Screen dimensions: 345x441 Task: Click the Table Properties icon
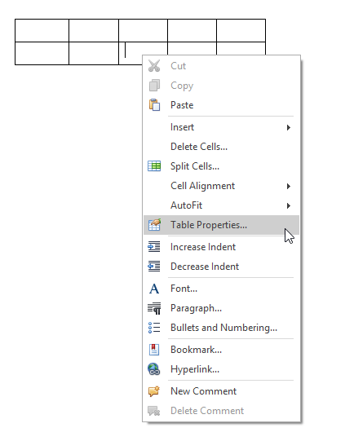click(154, 225)
